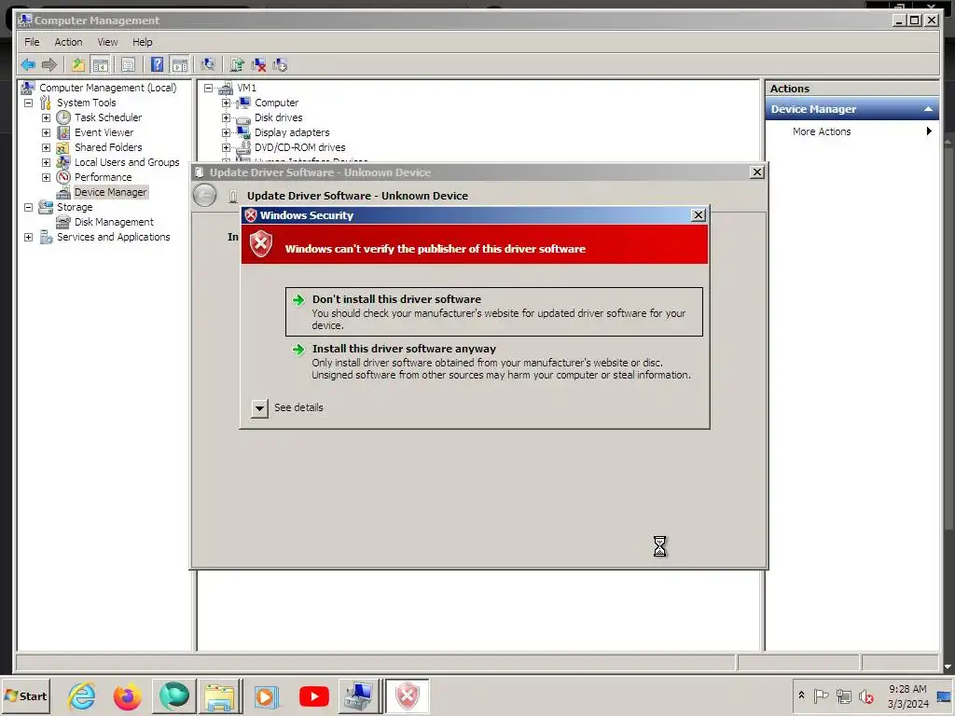Open Firefox from the taskbar
Viewport: 955px width, 716px height.
tap(127, 695)
